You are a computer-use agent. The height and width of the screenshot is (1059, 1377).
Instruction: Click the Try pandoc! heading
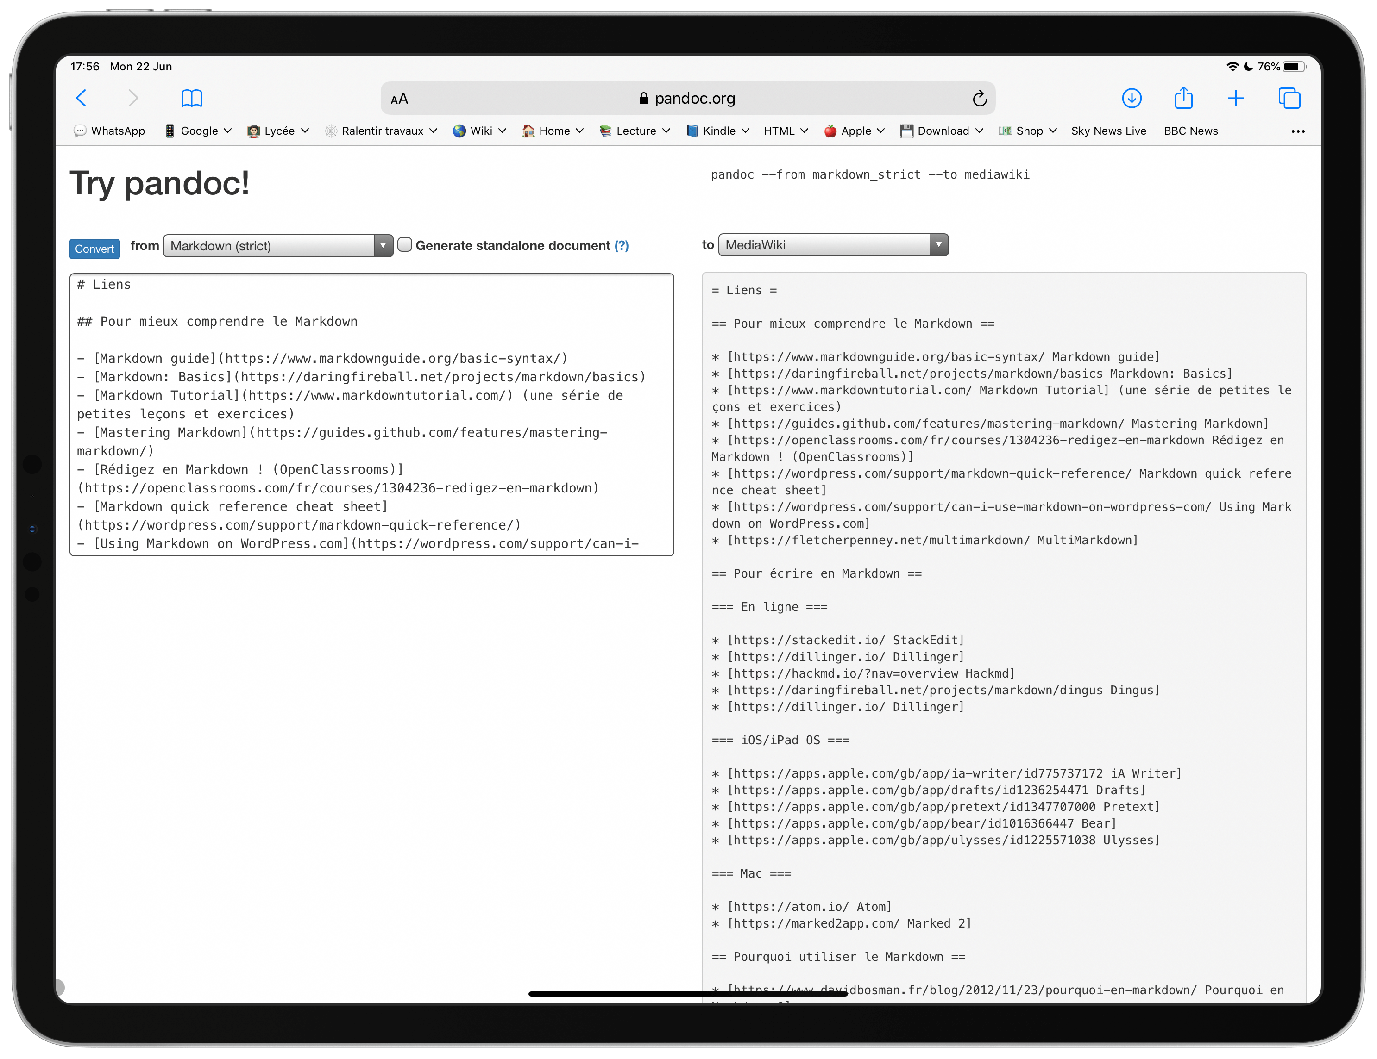point(159,184)
